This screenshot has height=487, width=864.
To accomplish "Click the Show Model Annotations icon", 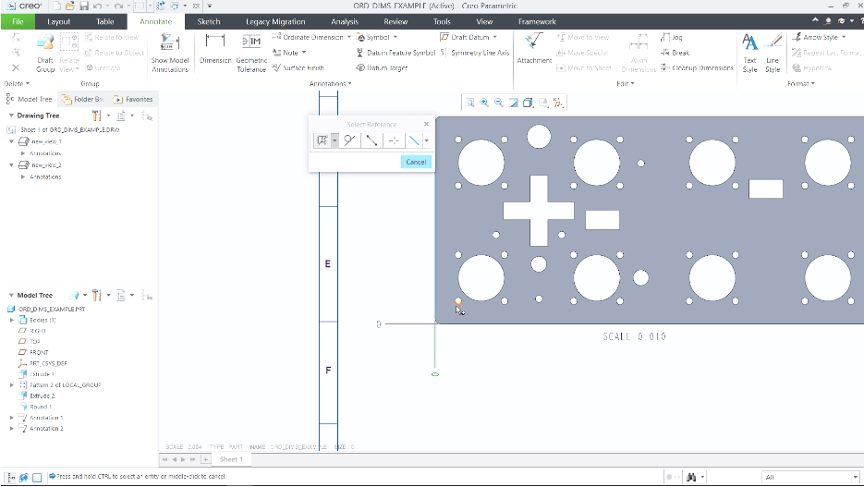I will tap(169, 43).
